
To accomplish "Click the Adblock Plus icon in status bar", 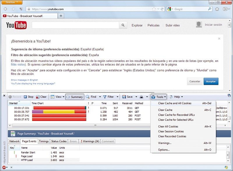I will [4, 168].
